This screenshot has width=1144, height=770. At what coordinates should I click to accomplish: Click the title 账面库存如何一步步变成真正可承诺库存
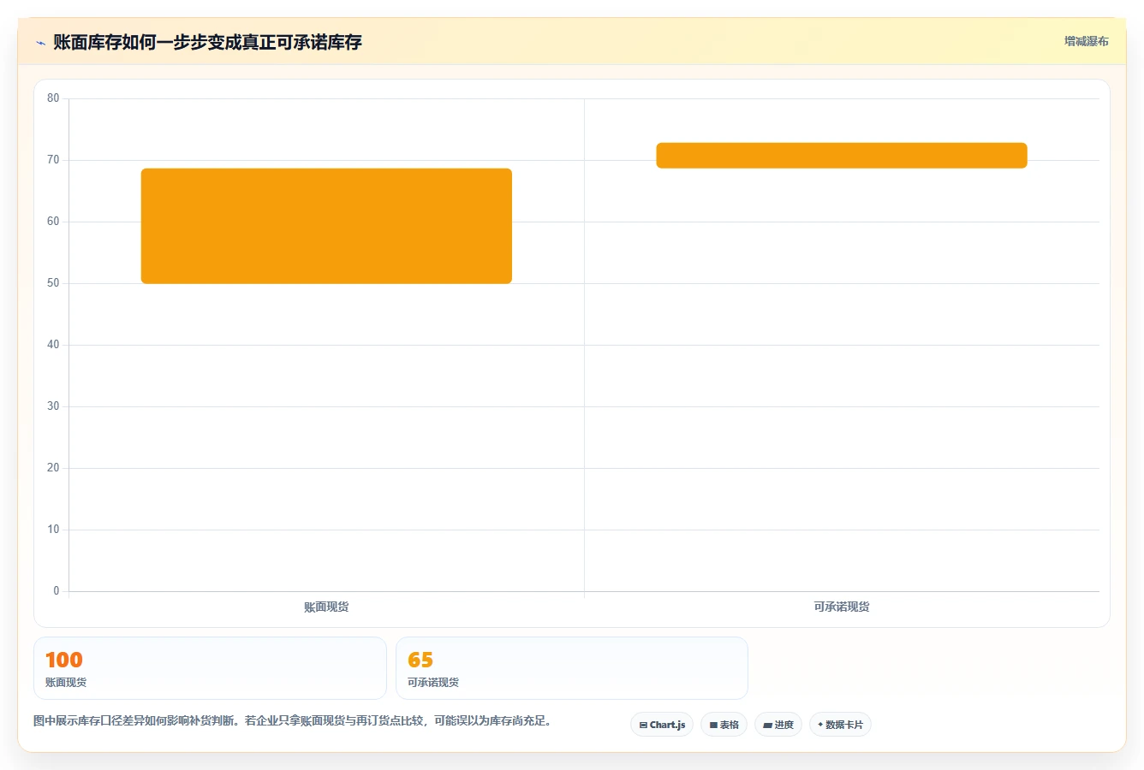coord(207,42)
